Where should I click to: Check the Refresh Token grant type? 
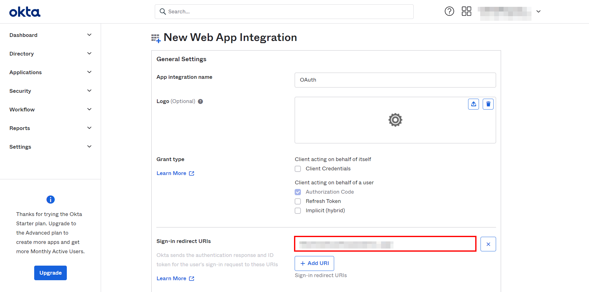298,201
